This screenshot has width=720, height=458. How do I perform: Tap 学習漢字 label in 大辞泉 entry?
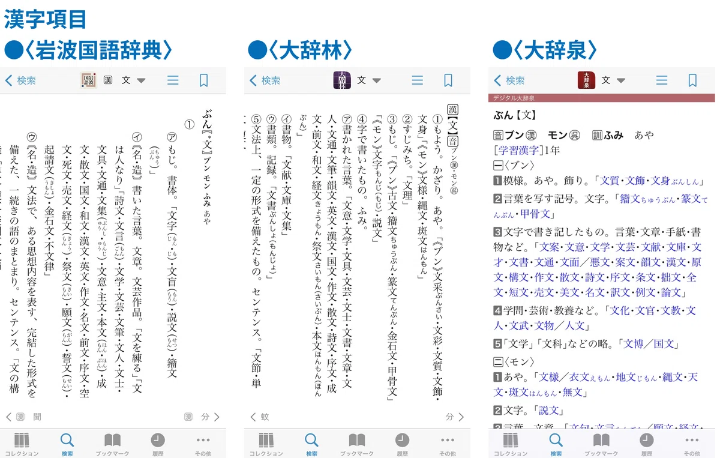[517, 149]
